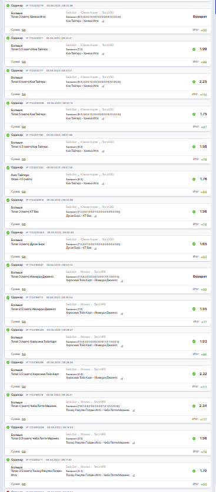Image resolution: width=216 pixels, height=492 pixels.
Task: Open match statistics icon in Тотал 5.5 Киа Тайгерс bet
Action: point(103,54)
